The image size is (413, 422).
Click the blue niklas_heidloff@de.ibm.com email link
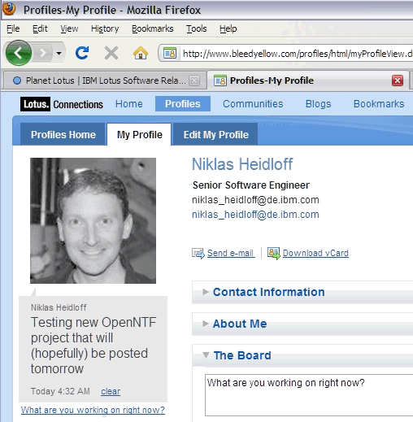(255, 215)
